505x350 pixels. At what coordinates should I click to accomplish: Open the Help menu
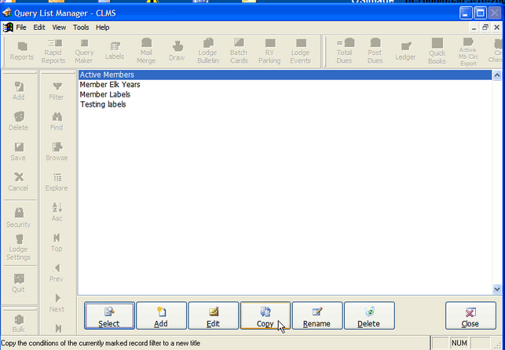coord(103,27)
